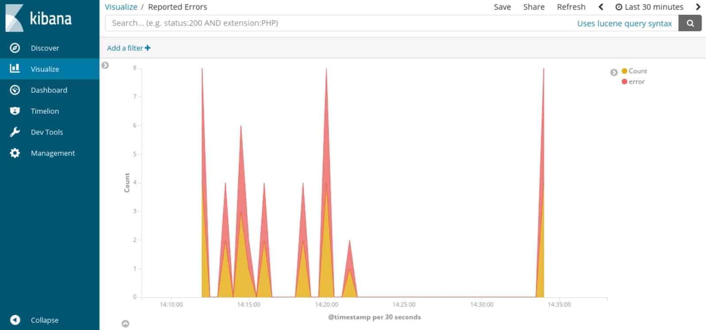The image size is (706, 330).
Task: Click the Count legend label
Action: click(638, 71)
